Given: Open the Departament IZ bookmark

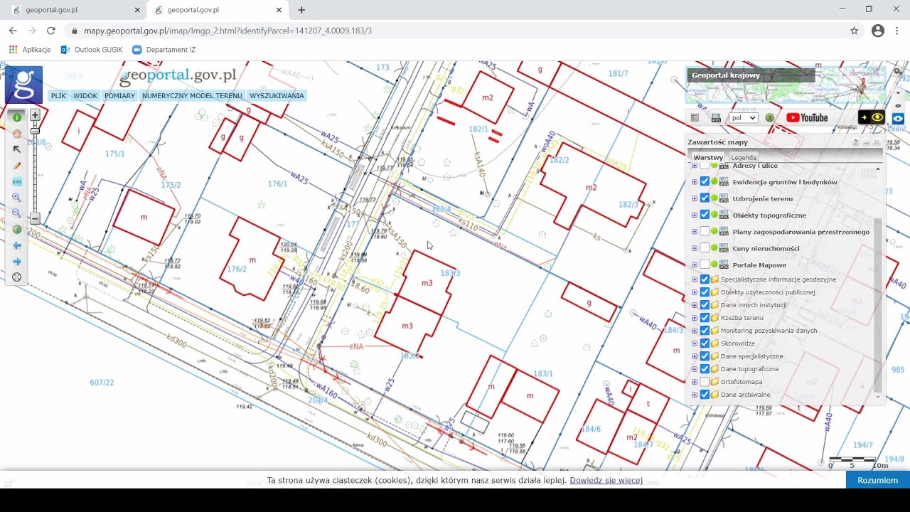Looking at the screenshot, I should click(x=164, y=50).
